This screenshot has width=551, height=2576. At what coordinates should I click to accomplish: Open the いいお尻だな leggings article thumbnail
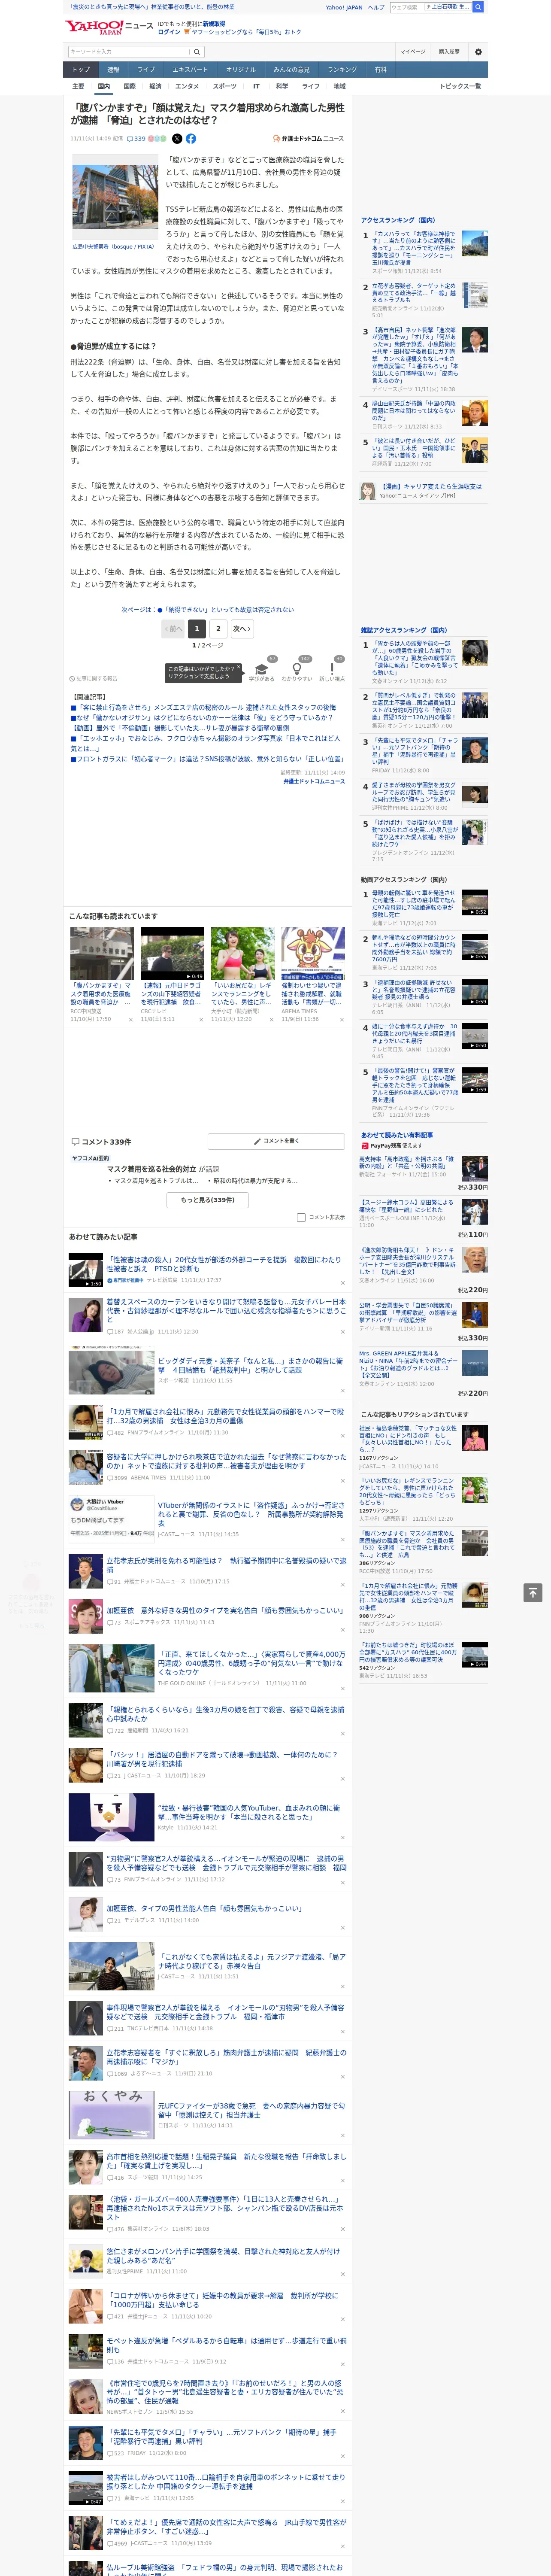[x=243, y=954]
